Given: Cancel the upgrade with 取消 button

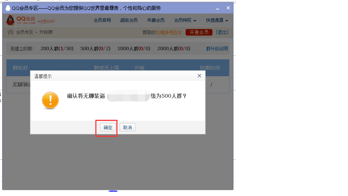Looking at the screenshot, I should [127, 127].
